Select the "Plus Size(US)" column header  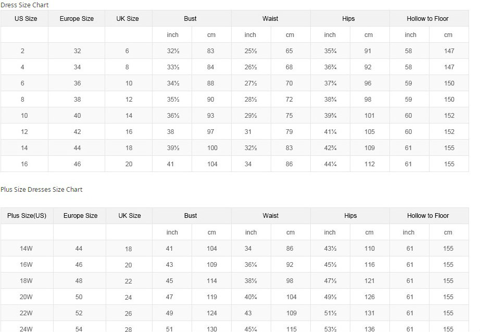pos(27,216)
